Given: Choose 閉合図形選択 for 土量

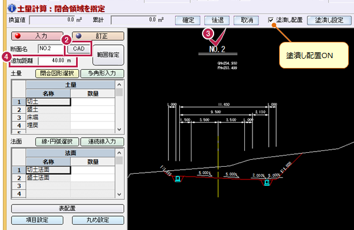Looking at the screenshot, I should pos(57,73).
